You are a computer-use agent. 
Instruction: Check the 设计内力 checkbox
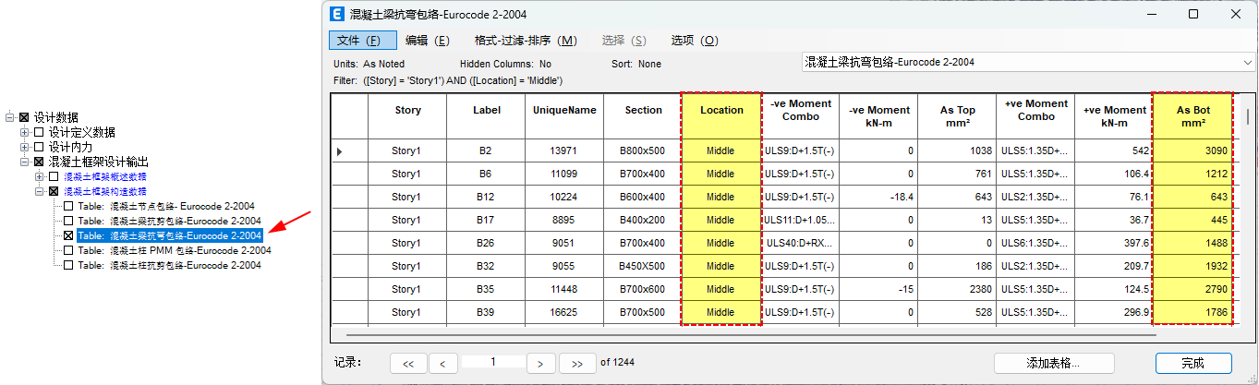click(39, 147)
